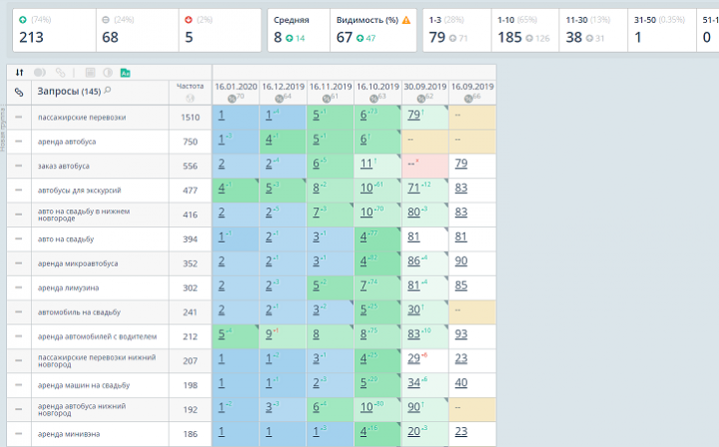Toggle the double-circle switch in toolbar
The image size is (719, 447).
click(41, 73)
